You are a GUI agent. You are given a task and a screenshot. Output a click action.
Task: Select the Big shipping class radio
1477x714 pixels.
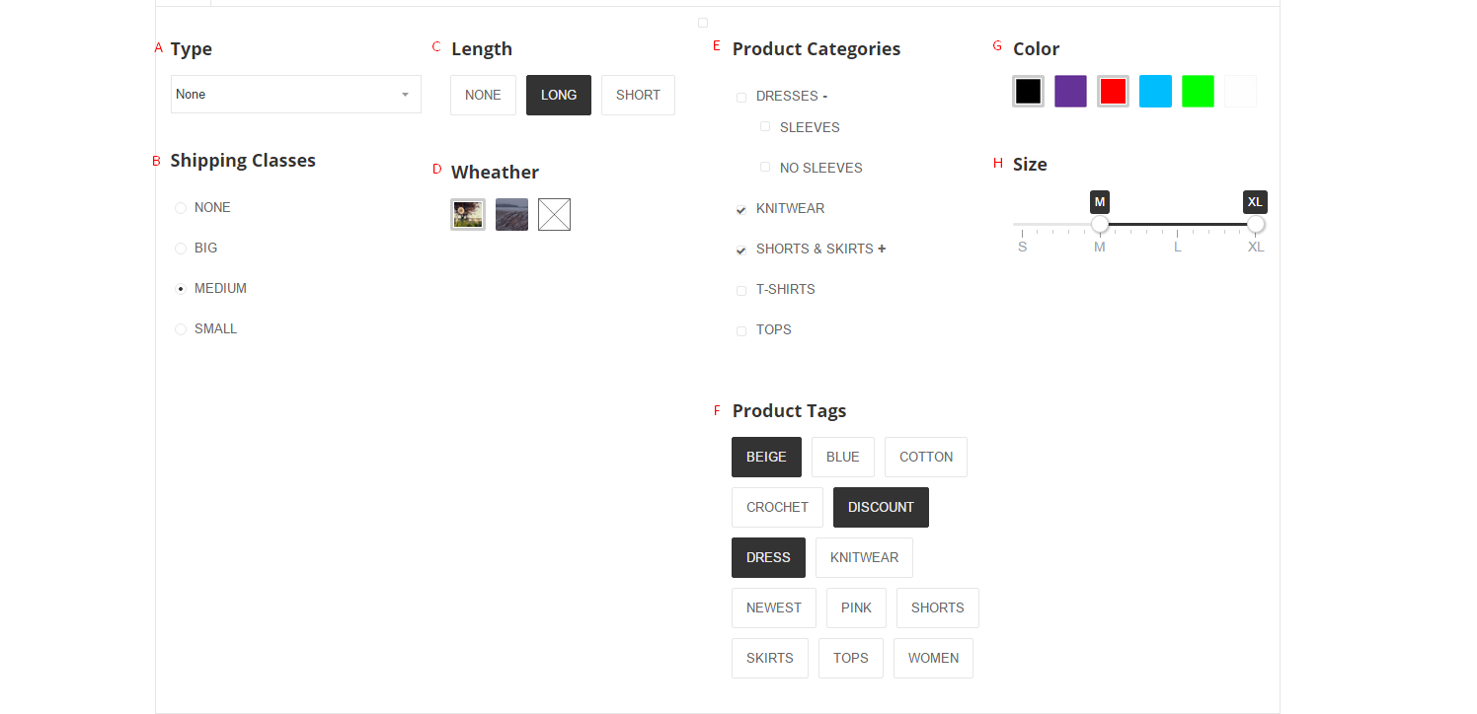coord(181,249)
